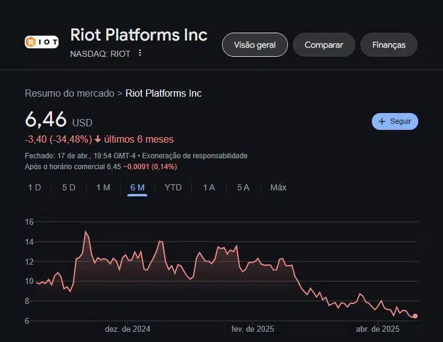Select the 5 D time range
This screenshot has width=443, height=342.
pos(69,187)
